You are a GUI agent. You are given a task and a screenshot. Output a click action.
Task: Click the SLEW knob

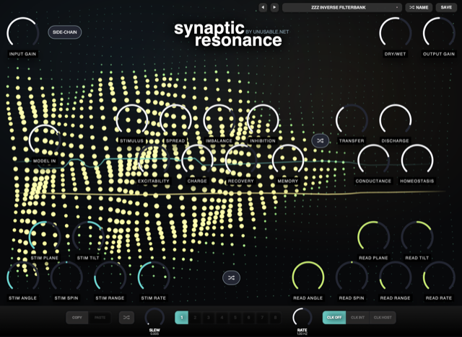(x=154, y=318)
